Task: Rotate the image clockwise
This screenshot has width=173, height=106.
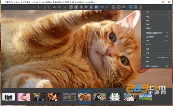Action: [50, 7]
